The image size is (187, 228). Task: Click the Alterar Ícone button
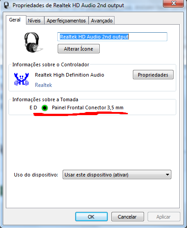pyautogui.click(x=79, y=49)
